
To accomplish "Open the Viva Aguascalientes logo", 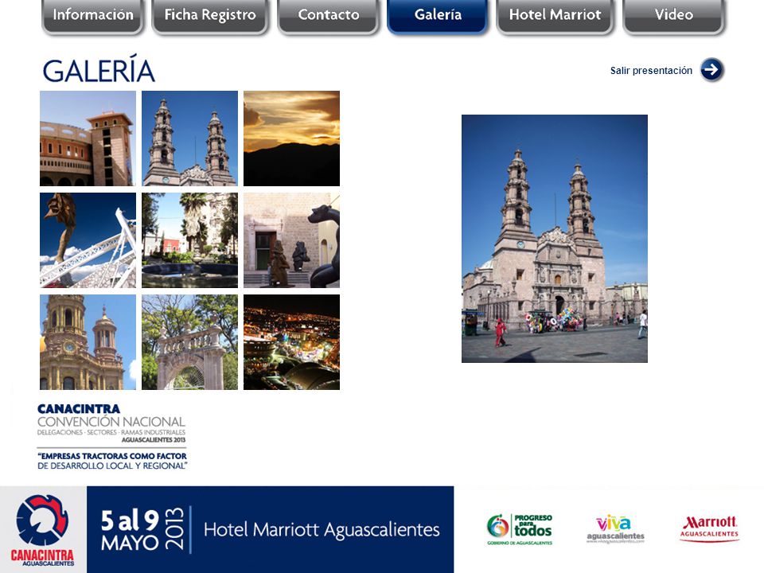I will pos(615,529).
